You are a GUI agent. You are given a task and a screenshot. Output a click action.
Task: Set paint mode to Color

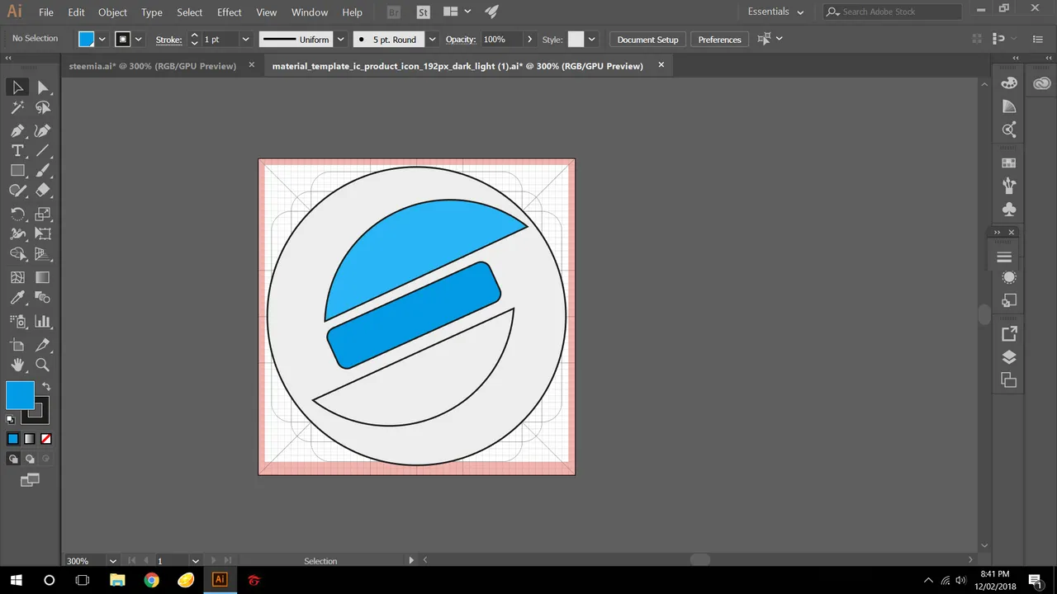pos(13,439)
